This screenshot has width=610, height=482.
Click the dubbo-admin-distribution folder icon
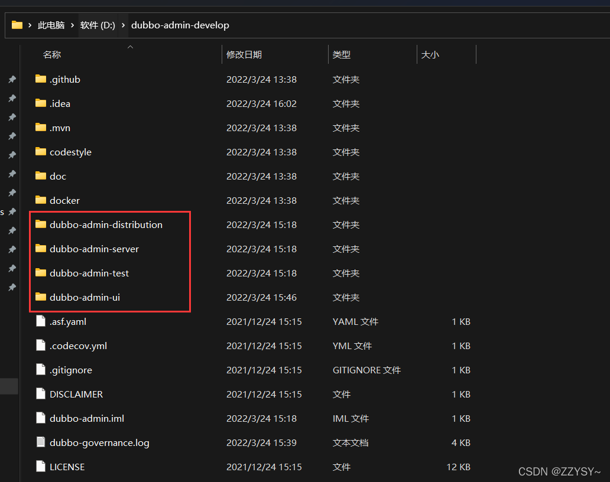click(40, 224)
